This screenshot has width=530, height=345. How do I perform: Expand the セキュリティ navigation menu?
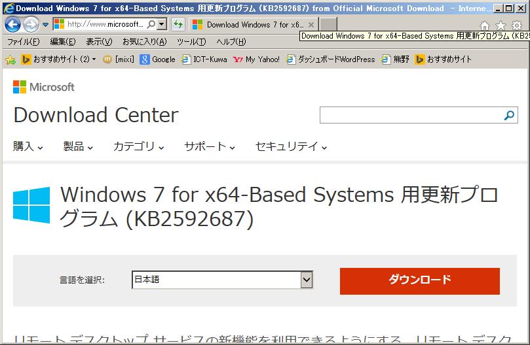click(291, 146)
